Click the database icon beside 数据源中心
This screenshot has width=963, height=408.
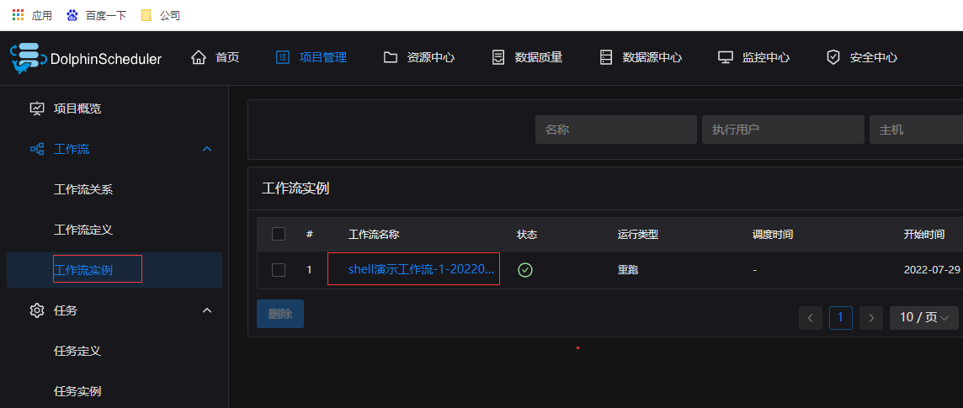click(x=606, y=58)
